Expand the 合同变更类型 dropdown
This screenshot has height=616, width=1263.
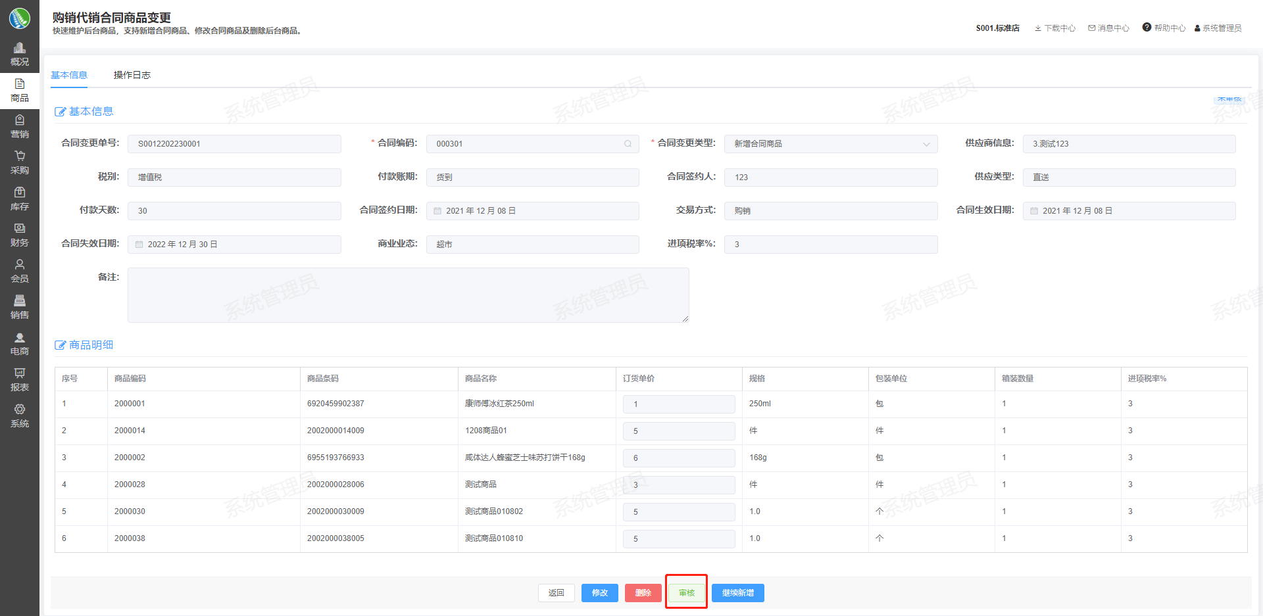point(926,144)
